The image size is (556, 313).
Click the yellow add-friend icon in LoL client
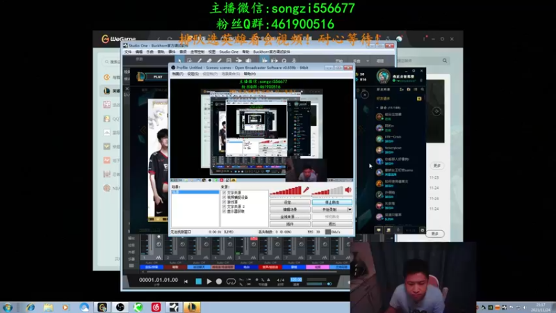pos(419,99)
